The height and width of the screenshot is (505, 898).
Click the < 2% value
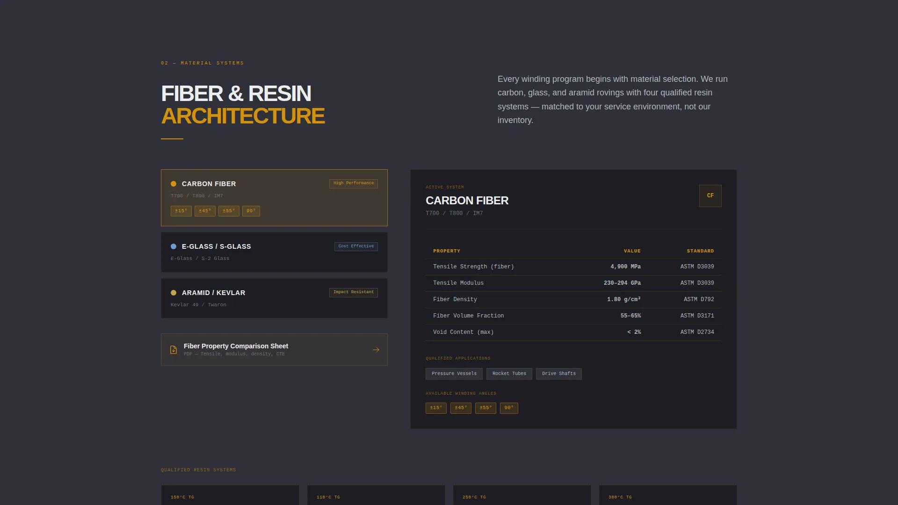pos(634,332)
